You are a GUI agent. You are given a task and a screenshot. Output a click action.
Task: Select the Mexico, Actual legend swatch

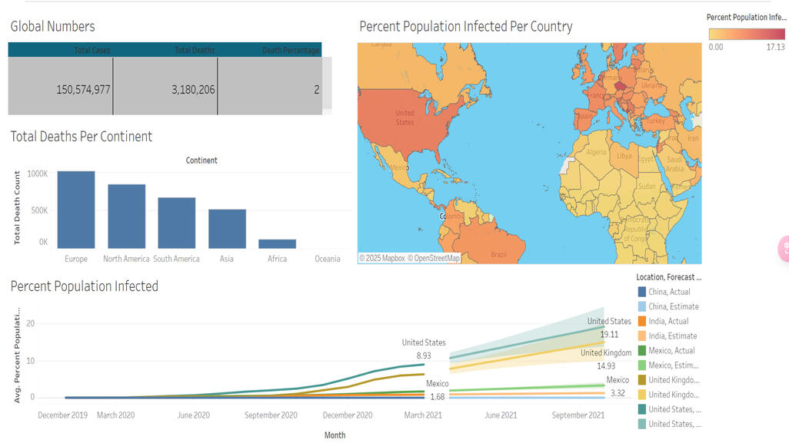(642, 351)
